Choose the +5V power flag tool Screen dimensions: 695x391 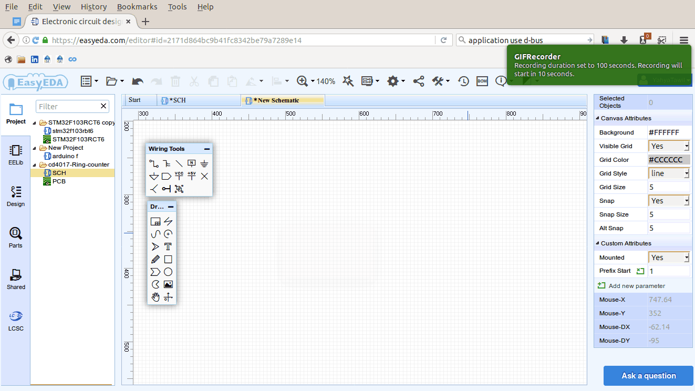(192, 176)
